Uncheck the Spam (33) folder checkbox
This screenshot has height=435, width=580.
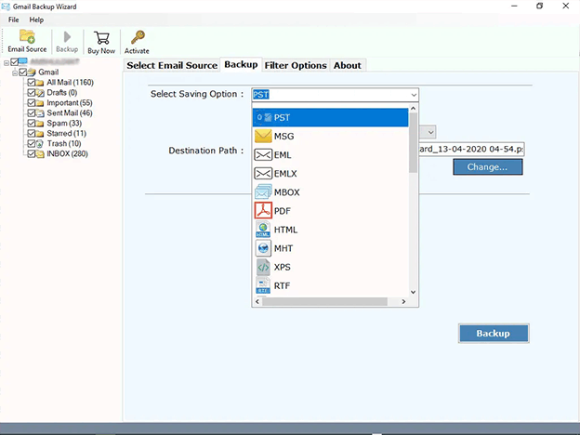[x=33, y=123]
